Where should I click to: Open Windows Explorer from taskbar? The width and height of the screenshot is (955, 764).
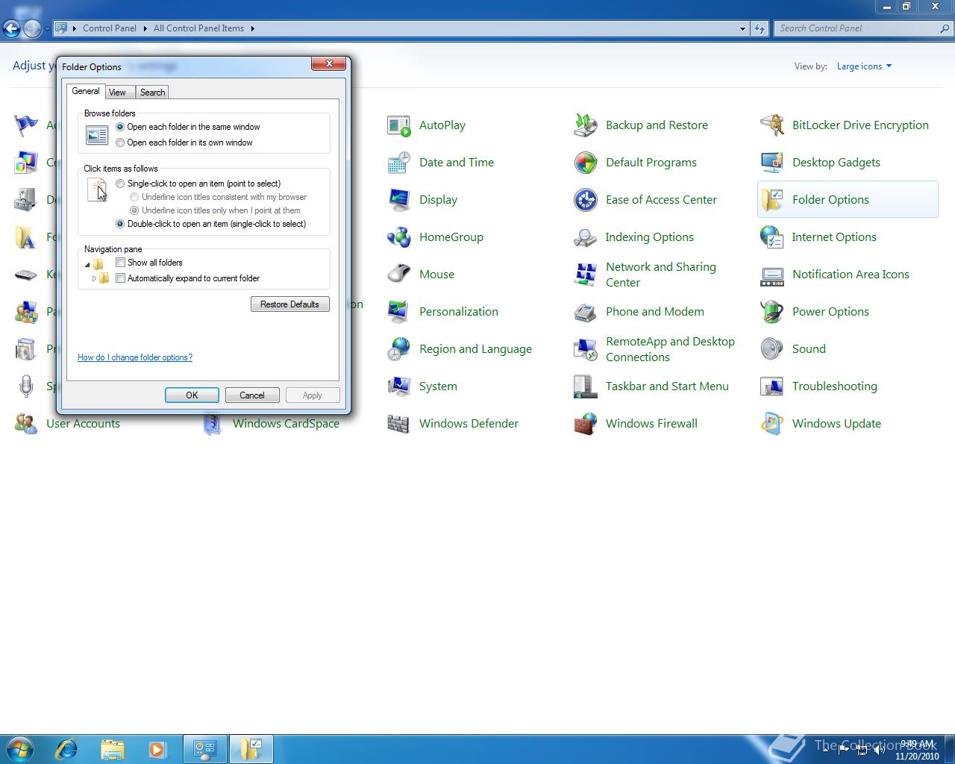(112, 749)
